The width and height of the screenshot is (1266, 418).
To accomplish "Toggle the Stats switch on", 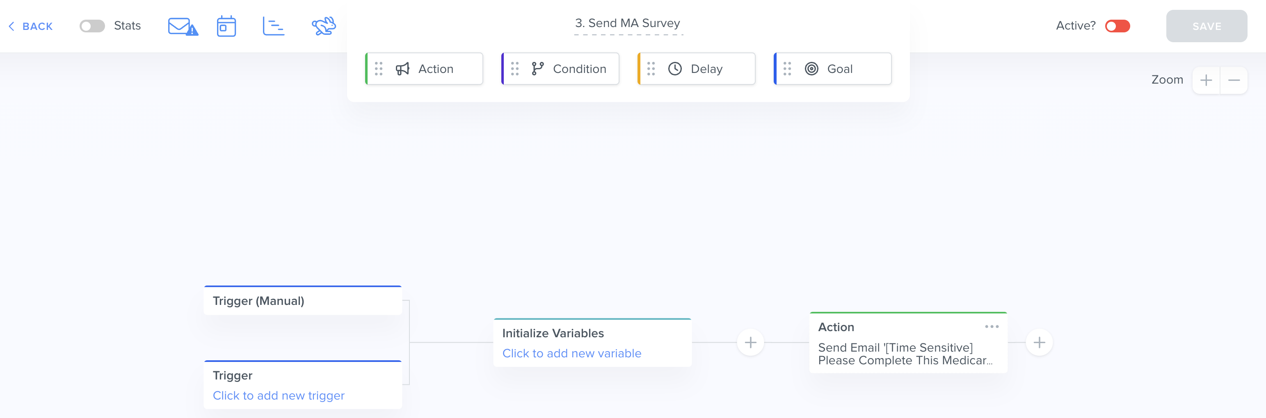I will coord(92,26).
